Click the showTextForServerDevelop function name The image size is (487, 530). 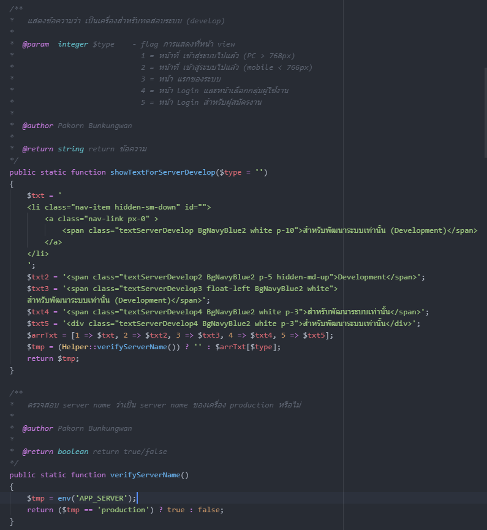(162, 172)
